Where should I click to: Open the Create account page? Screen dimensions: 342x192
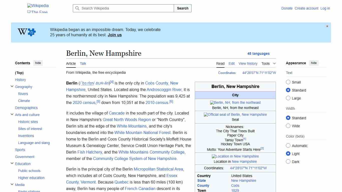tap(306, 8)
